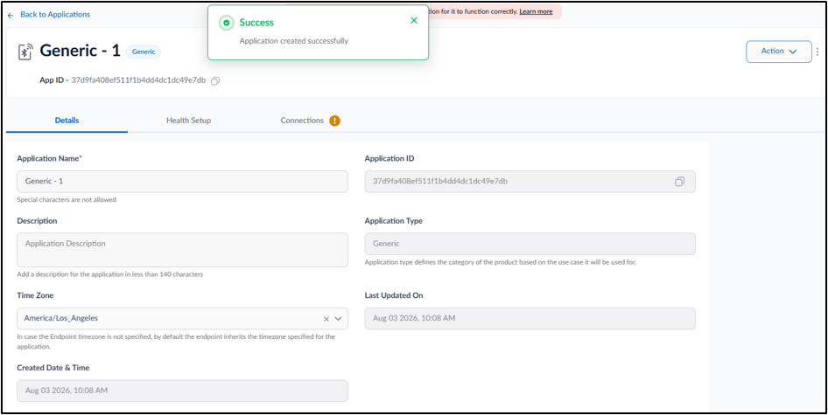828x415 pixels.
Task: Click the application type category explanation text
Action: tap(501, 262)
